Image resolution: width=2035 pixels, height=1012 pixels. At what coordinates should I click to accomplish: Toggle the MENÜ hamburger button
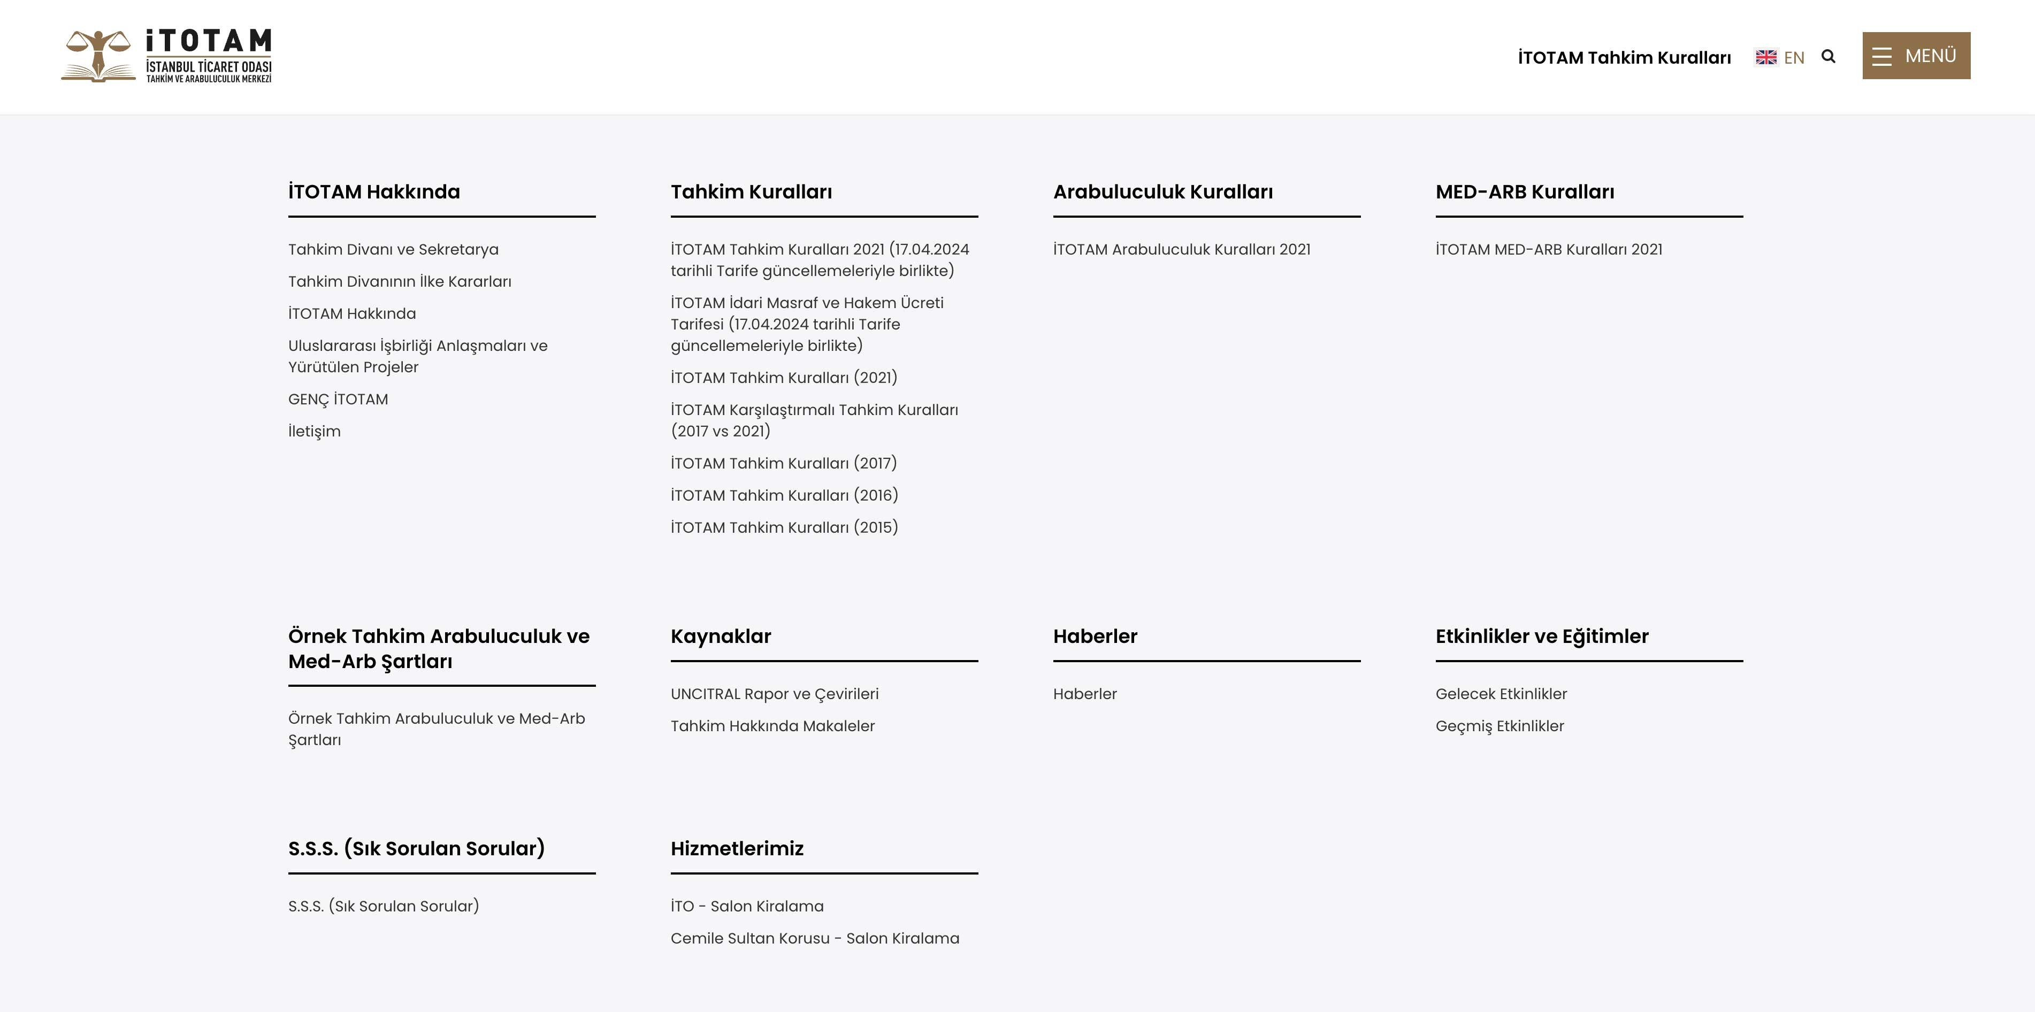coord(1916,56)
